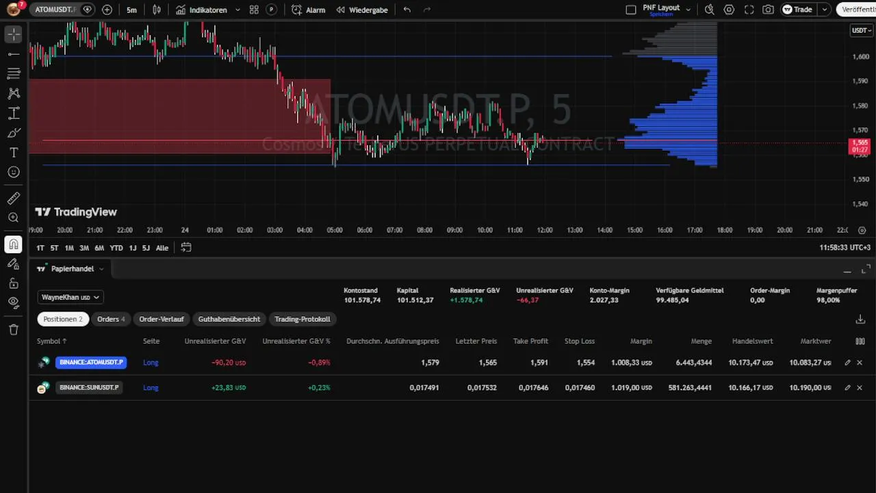Edit the ATOMUSDT.P position with pencil icon
This screenshot has height=493, width=876.
(847, 362)
